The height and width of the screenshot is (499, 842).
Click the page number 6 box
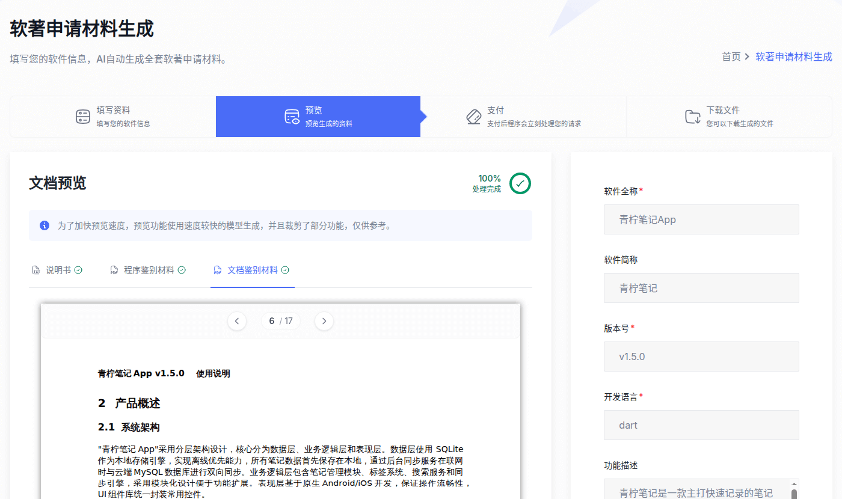[x=271, y=321]
